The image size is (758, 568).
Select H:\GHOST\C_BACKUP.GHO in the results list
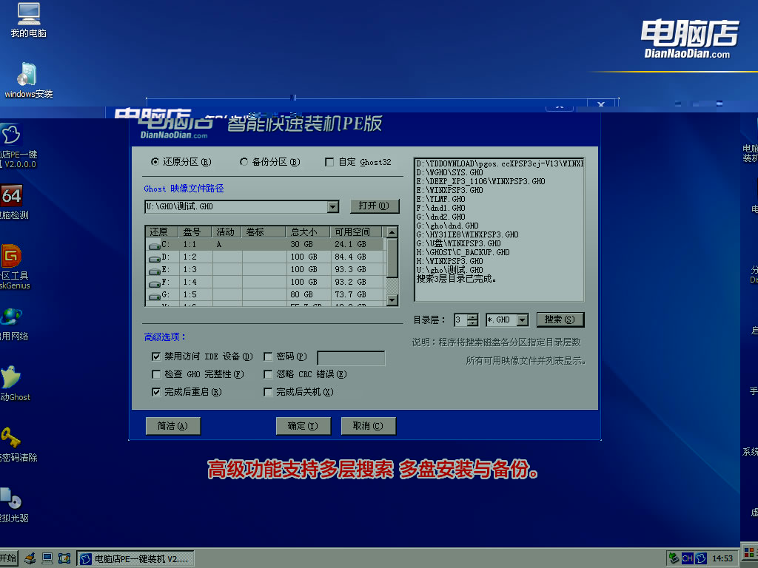pos(463,252)
